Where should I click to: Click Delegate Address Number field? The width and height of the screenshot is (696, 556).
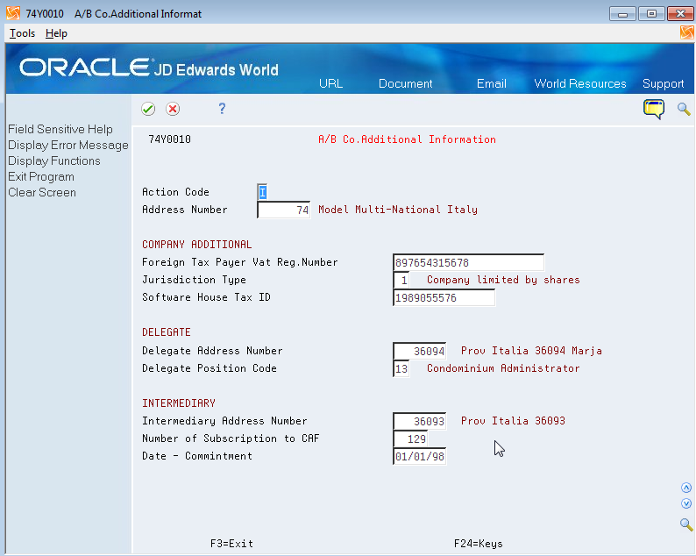pyautogui.click(x=420, y=351)
